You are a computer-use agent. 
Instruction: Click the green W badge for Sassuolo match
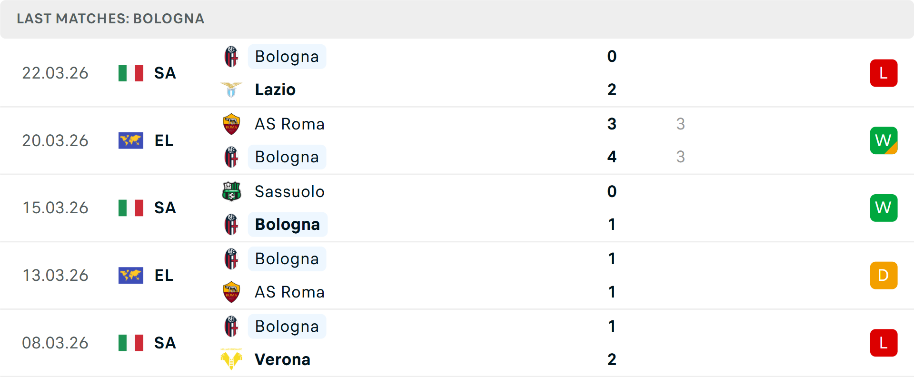884,208
